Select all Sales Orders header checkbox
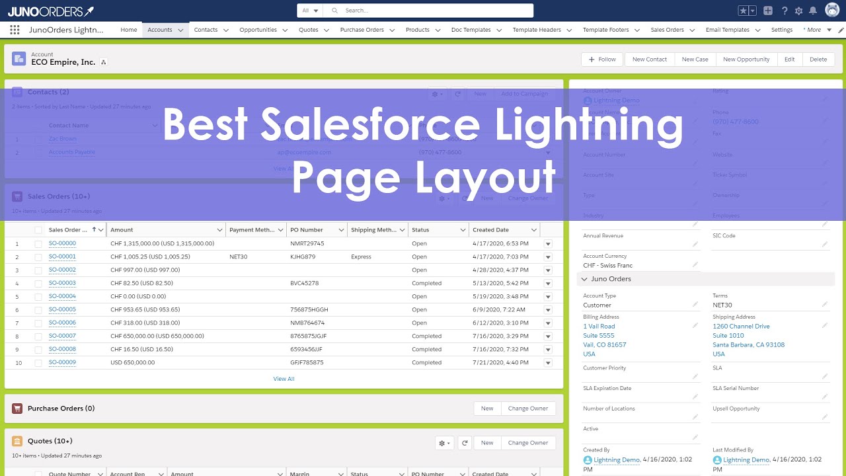Image resolution: width=846 pixels, height=476 pixels. pyautogui.click(x=38, y=230)
